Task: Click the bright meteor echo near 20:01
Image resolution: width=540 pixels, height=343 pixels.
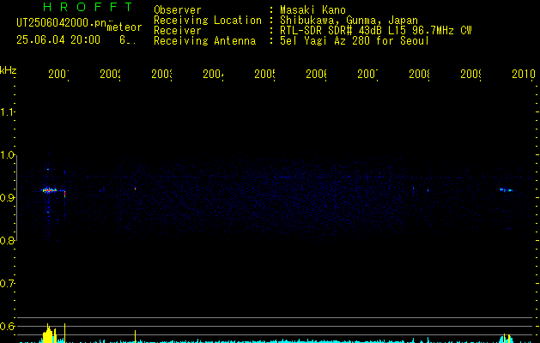Action: tap(49, 190)
